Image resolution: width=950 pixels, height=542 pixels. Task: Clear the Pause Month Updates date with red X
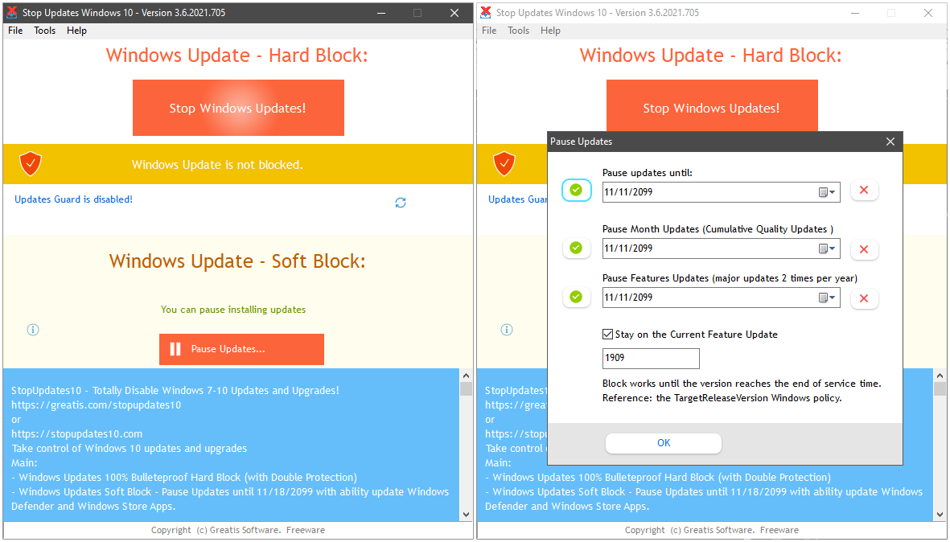[x=864, y=249]
